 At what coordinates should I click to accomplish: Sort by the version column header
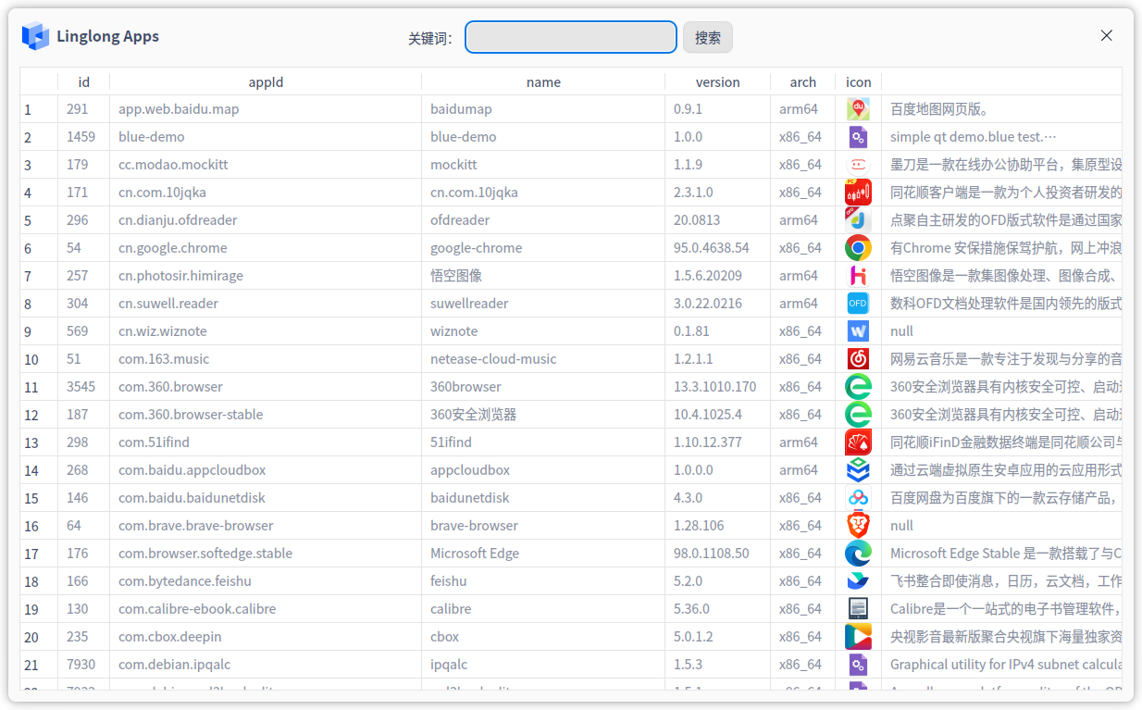tap(717, 82)
